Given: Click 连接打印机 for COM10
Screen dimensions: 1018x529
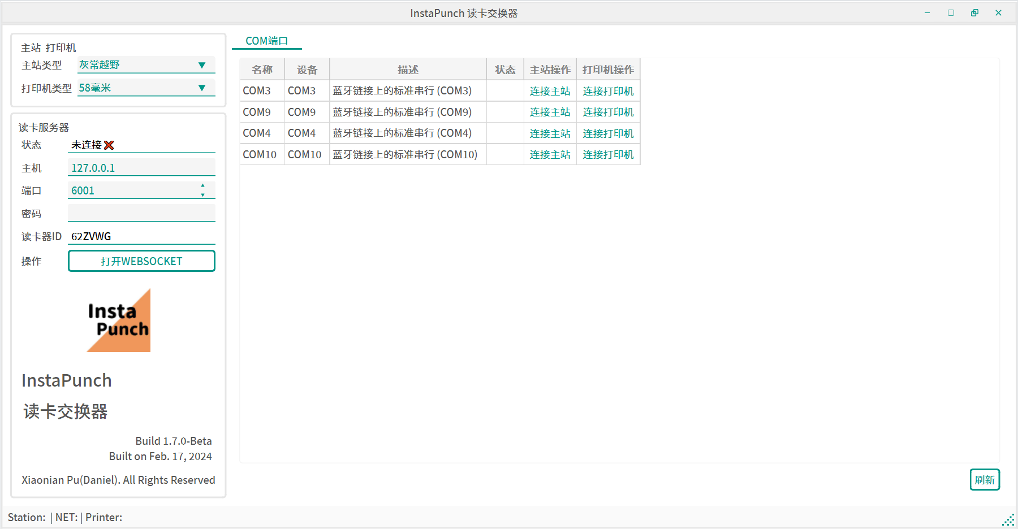Looking at the screenshot, I should coord(608,155).
